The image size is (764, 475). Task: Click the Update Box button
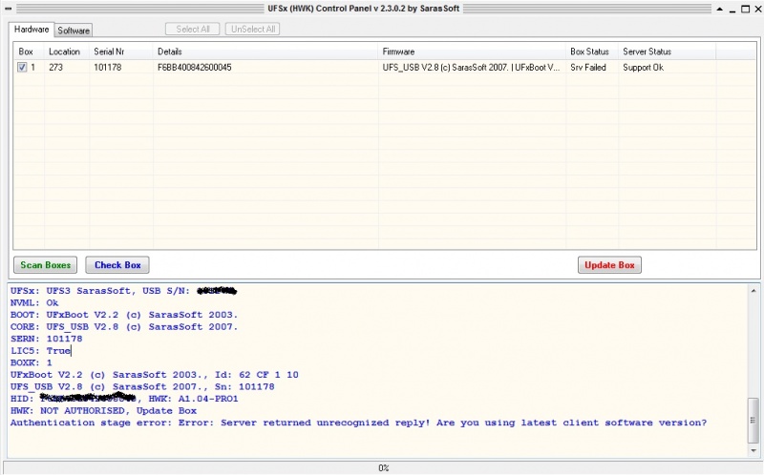(609, 265)
